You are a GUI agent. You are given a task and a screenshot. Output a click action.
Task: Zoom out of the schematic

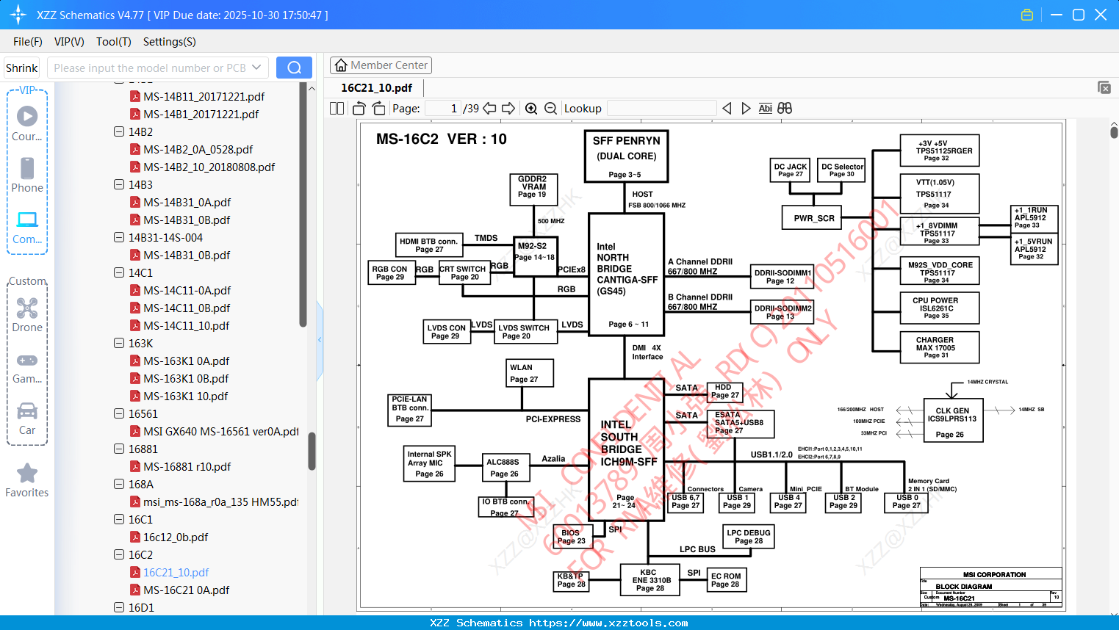551,109
